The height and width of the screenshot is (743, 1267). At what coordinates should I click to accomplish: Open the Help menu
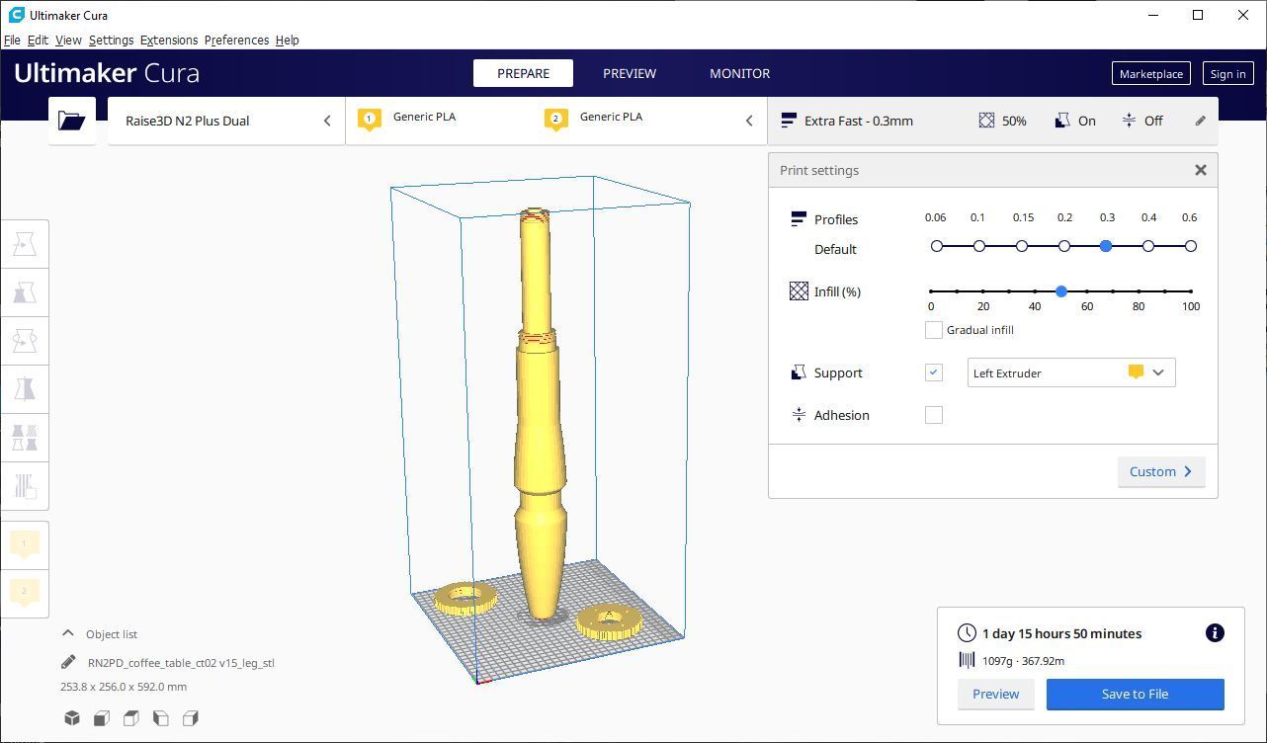pyautogui.click(x=288, y=40)
